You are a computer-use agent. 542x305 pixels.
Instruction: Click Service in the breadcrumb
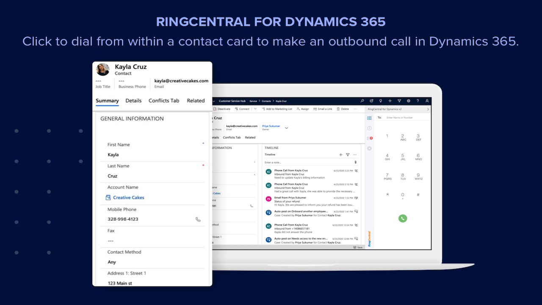[253, 101]
